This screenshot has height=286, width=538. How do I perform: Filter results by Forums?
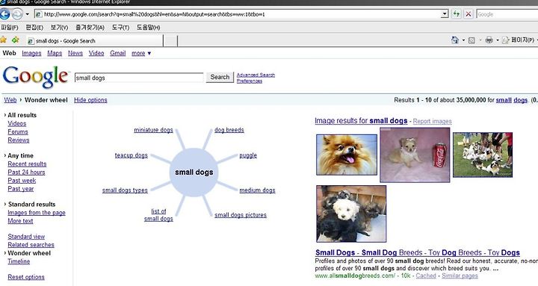tap(18, 131)
